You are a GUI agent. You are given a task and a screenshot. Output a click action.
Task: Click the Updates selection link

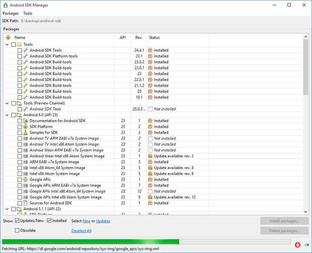[x=103, y=221]
